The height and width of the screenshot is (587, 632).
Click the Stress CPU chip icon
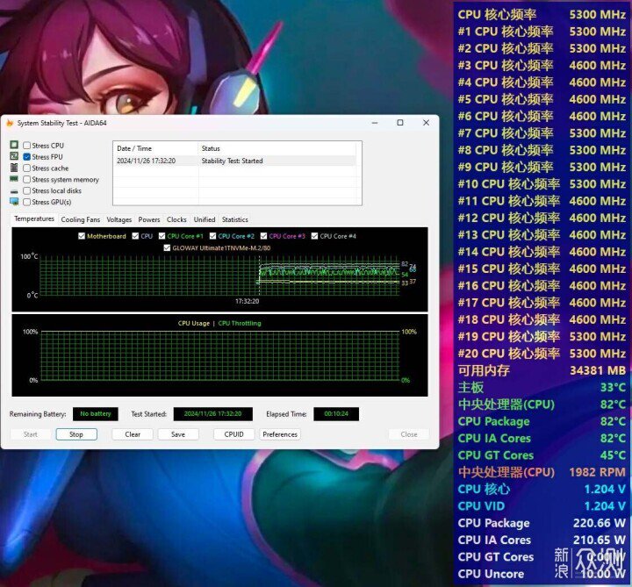pos(14,145)
